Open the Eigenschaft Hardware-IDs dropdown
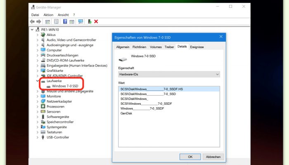289x165 pixels. [169, 74]
